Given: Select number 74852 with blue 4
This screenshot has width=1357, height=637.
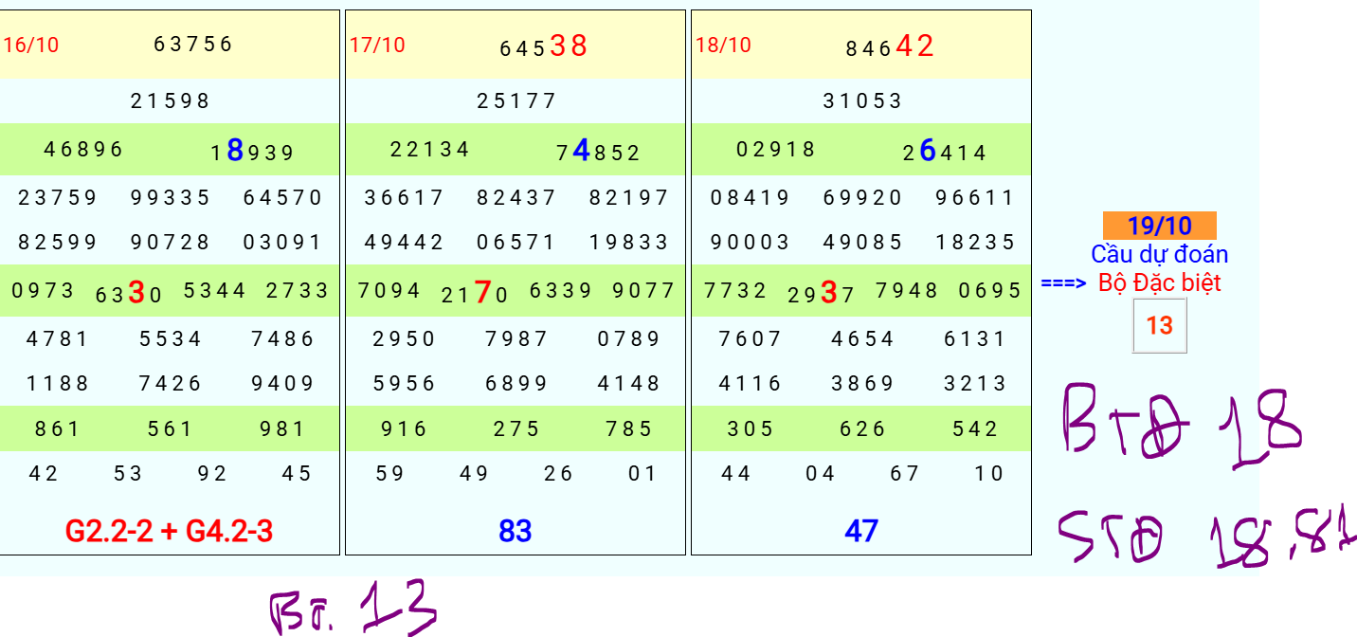Looking at the screenshot, I should point(599,151).
